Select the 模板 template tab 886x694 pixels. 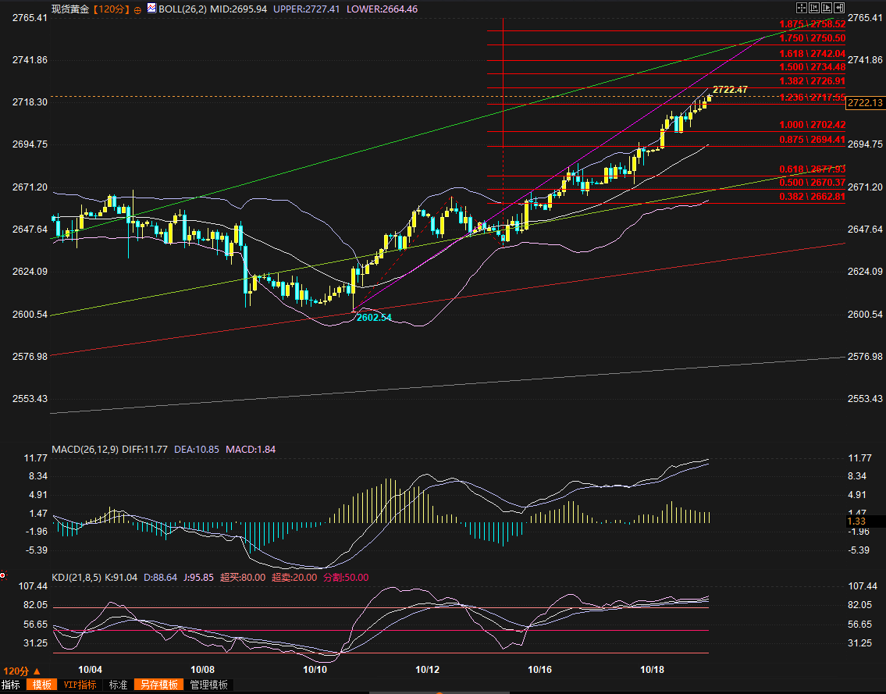click(42, 685)
